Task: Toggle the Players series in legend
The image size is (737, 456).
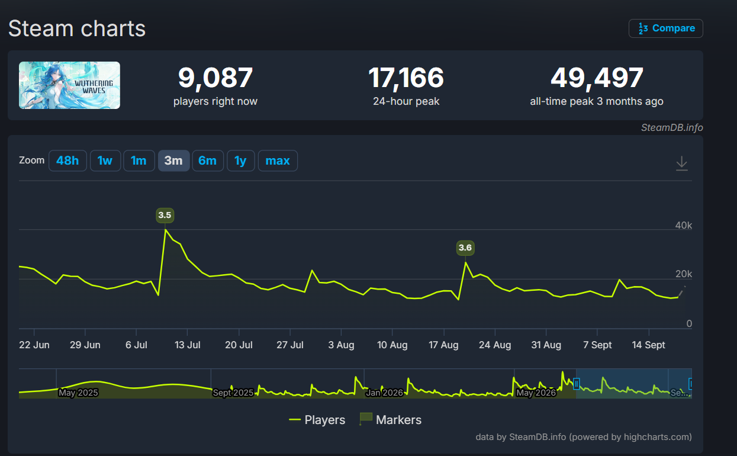Action: pyautogui.click(x=317, y=420)
